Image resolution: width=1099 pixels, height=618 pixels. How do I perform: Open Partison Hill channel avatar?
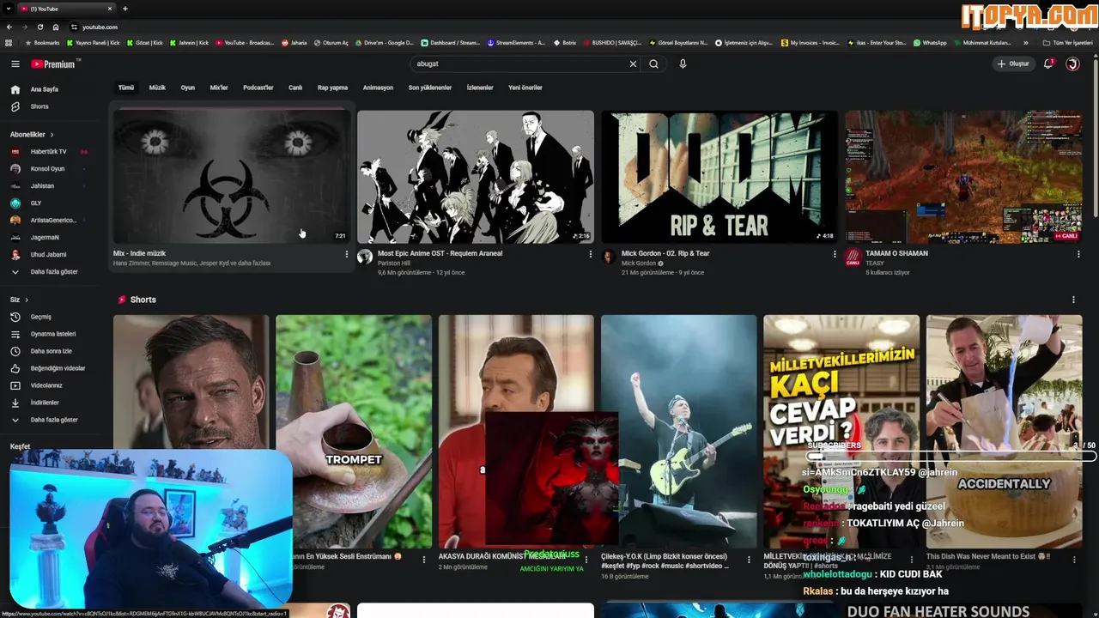365,257
